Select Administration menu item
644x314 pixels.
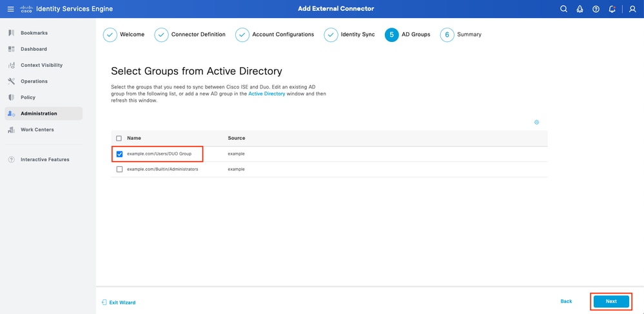(x=44, y=113)
